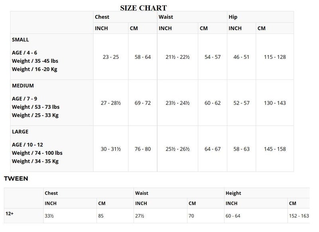
Task: Click the hip CM cell 115 - 128
Action: click(275, 57)
